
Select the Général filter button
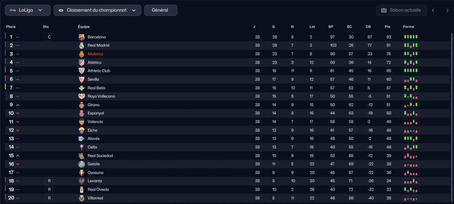(x=161, y=10)
